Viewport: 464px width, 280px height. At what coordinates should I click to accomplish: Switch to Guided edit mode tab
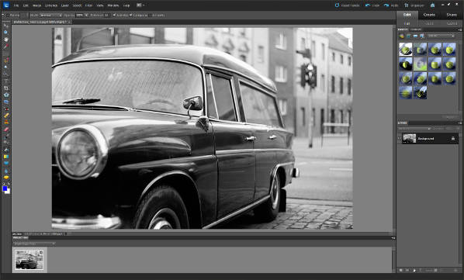pos(452,23)
